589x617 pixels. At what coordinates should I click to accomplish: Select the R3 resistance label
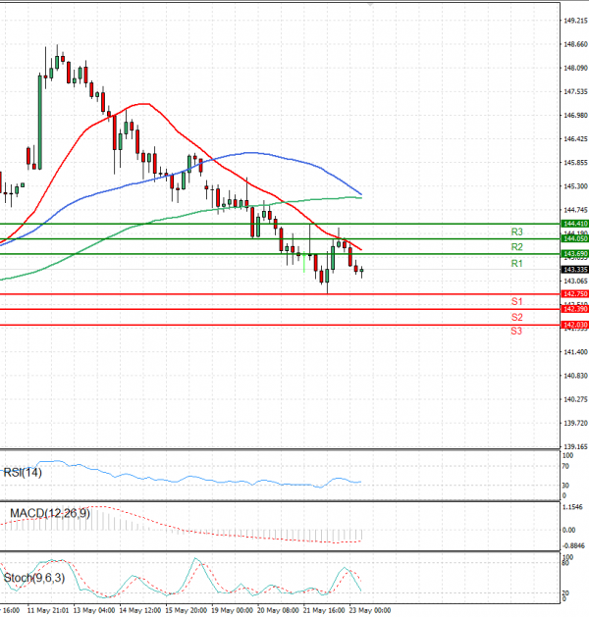[516, 231]
